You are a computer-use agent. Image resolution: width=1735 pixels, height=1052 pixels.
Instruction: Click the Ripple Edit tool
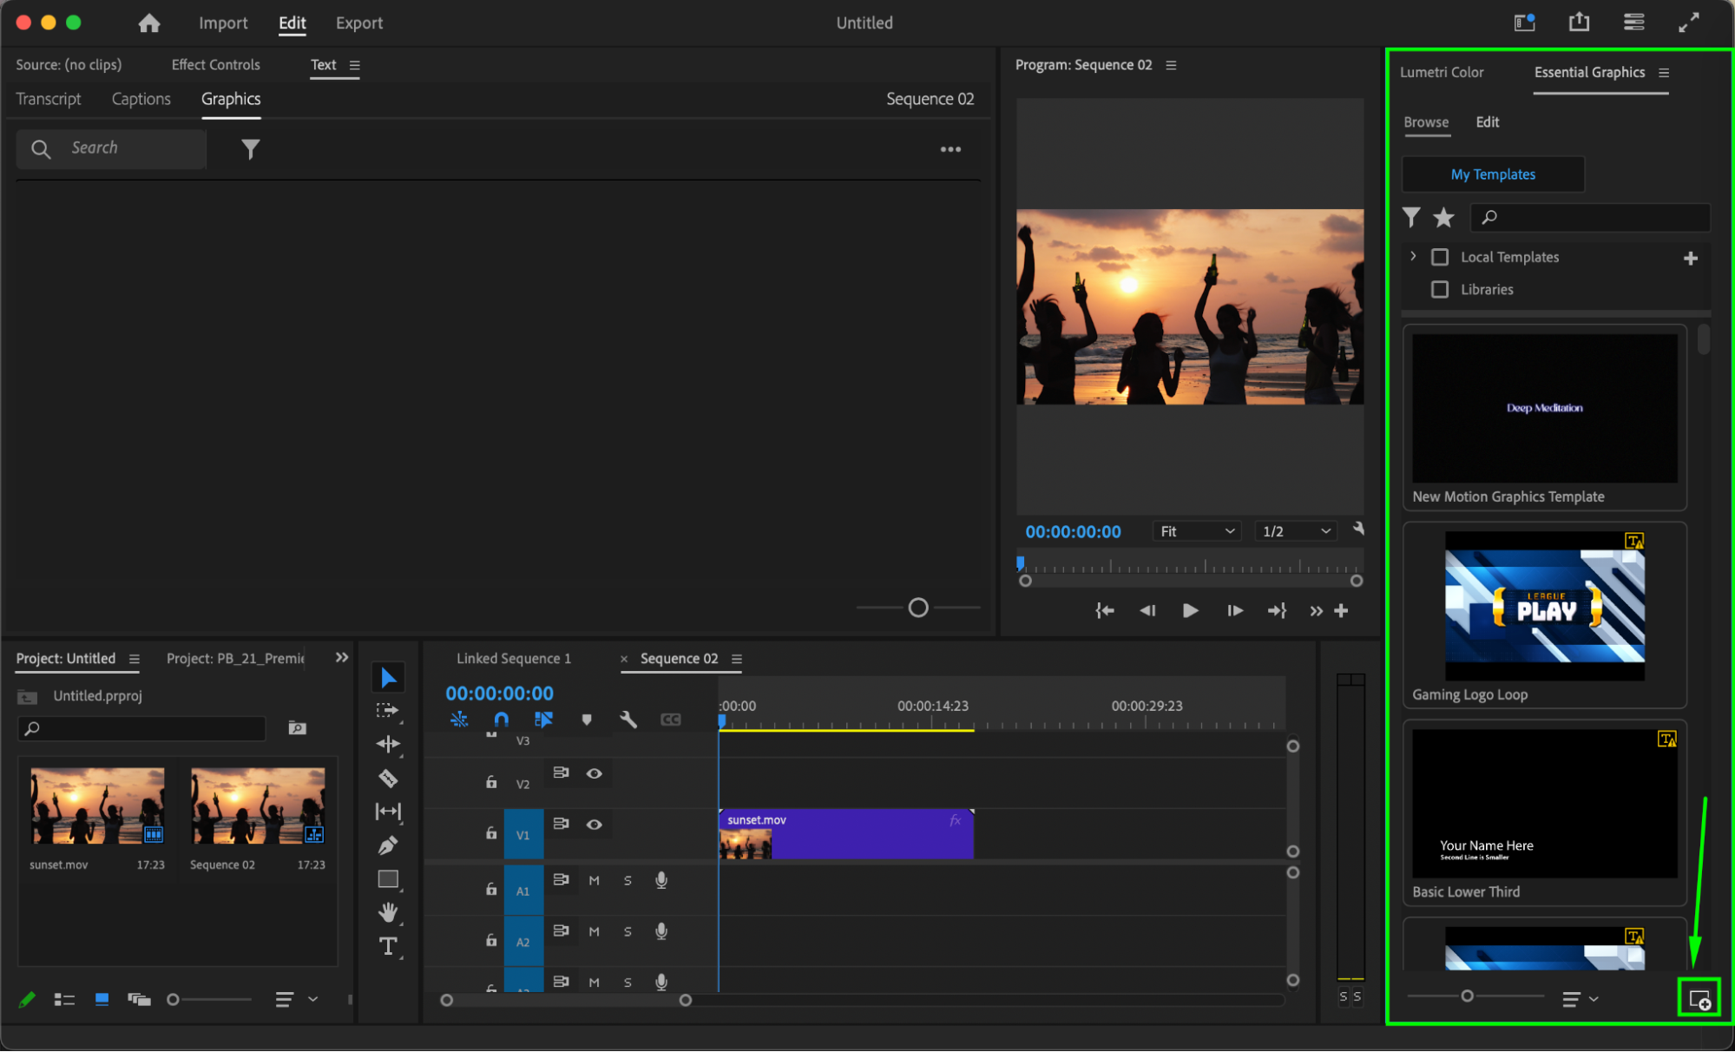388,744
